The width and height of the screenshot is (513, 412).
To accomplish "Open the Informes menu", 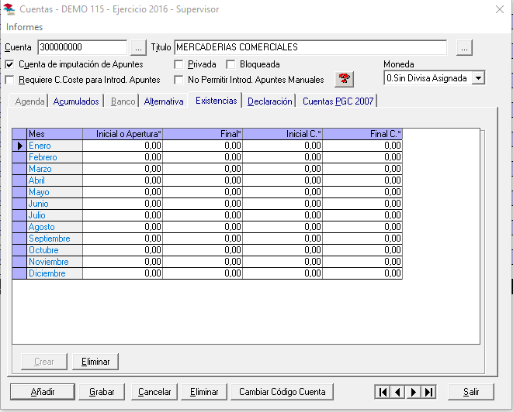I will pos(25,27).
